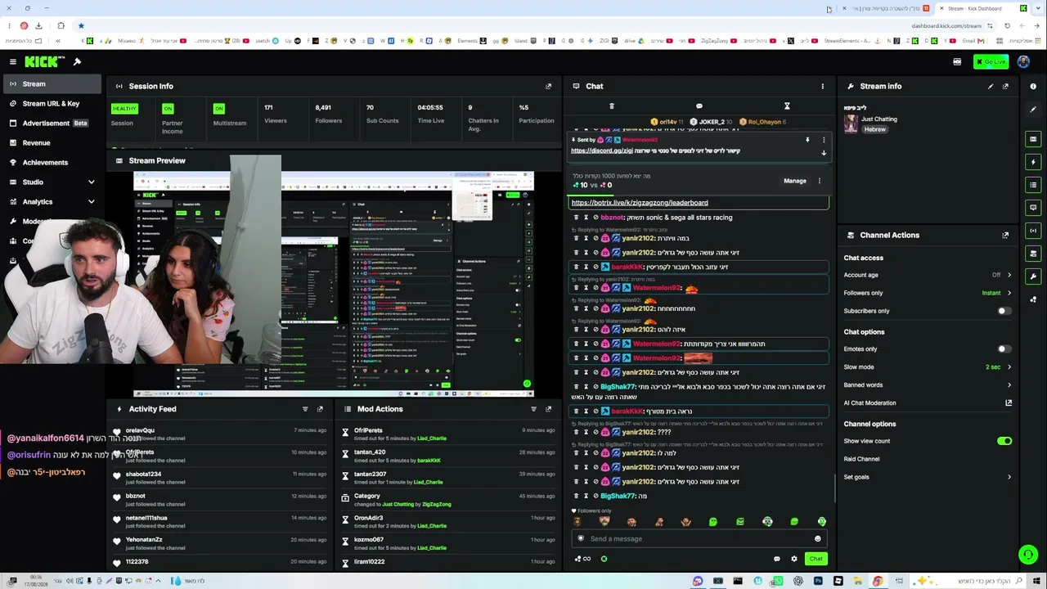Click the green K icon below message box
This screenshot has height=589, width=1047.
pos(604,559)
